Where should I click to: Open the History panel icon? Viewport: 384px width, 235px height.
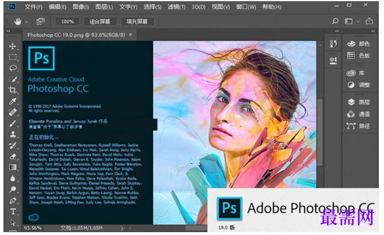(333, 44)
